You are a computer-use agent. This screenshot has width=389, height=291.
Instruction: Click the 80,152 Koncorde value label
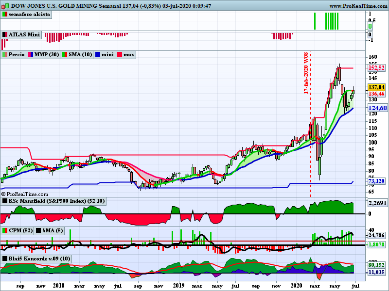tap(376, 265)
